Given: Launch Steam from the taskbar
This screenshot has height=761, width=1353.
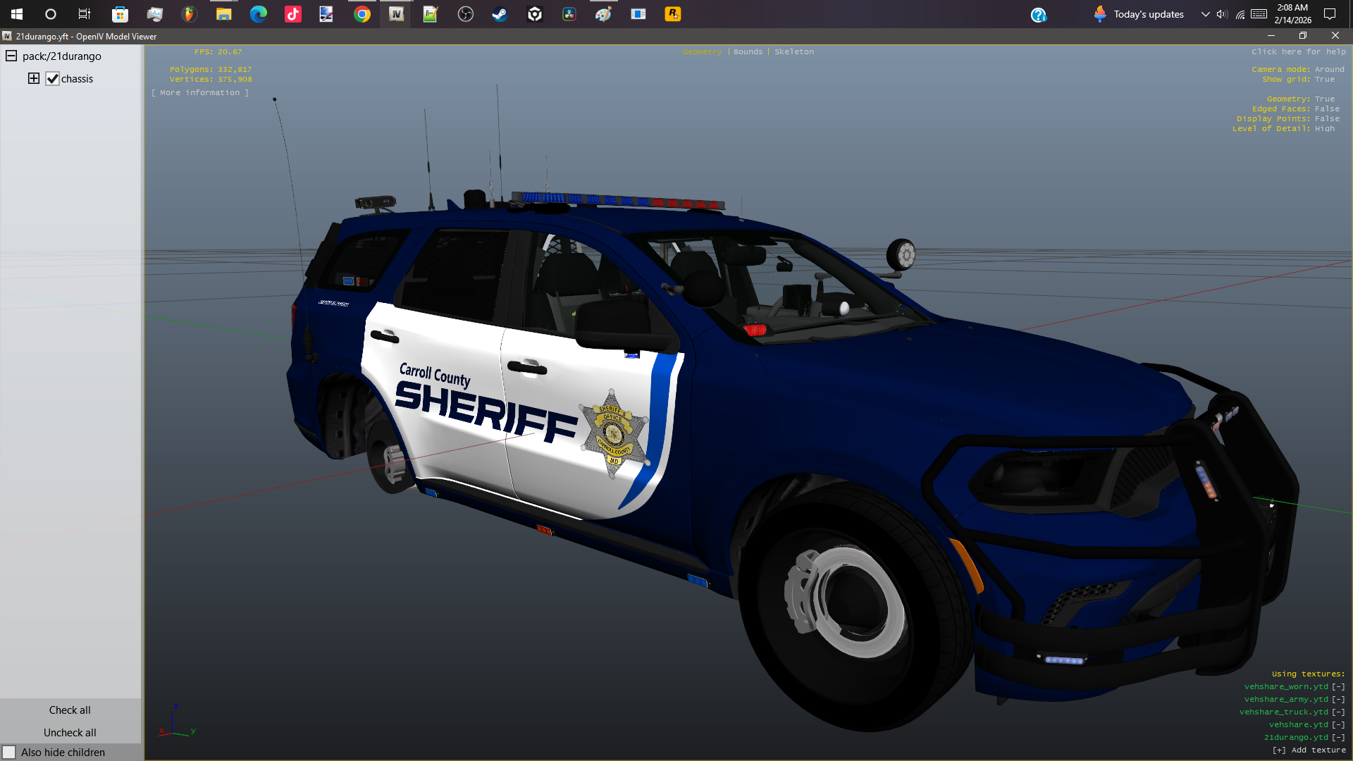Looking at the screenshot, I should [x=500, y=14].
